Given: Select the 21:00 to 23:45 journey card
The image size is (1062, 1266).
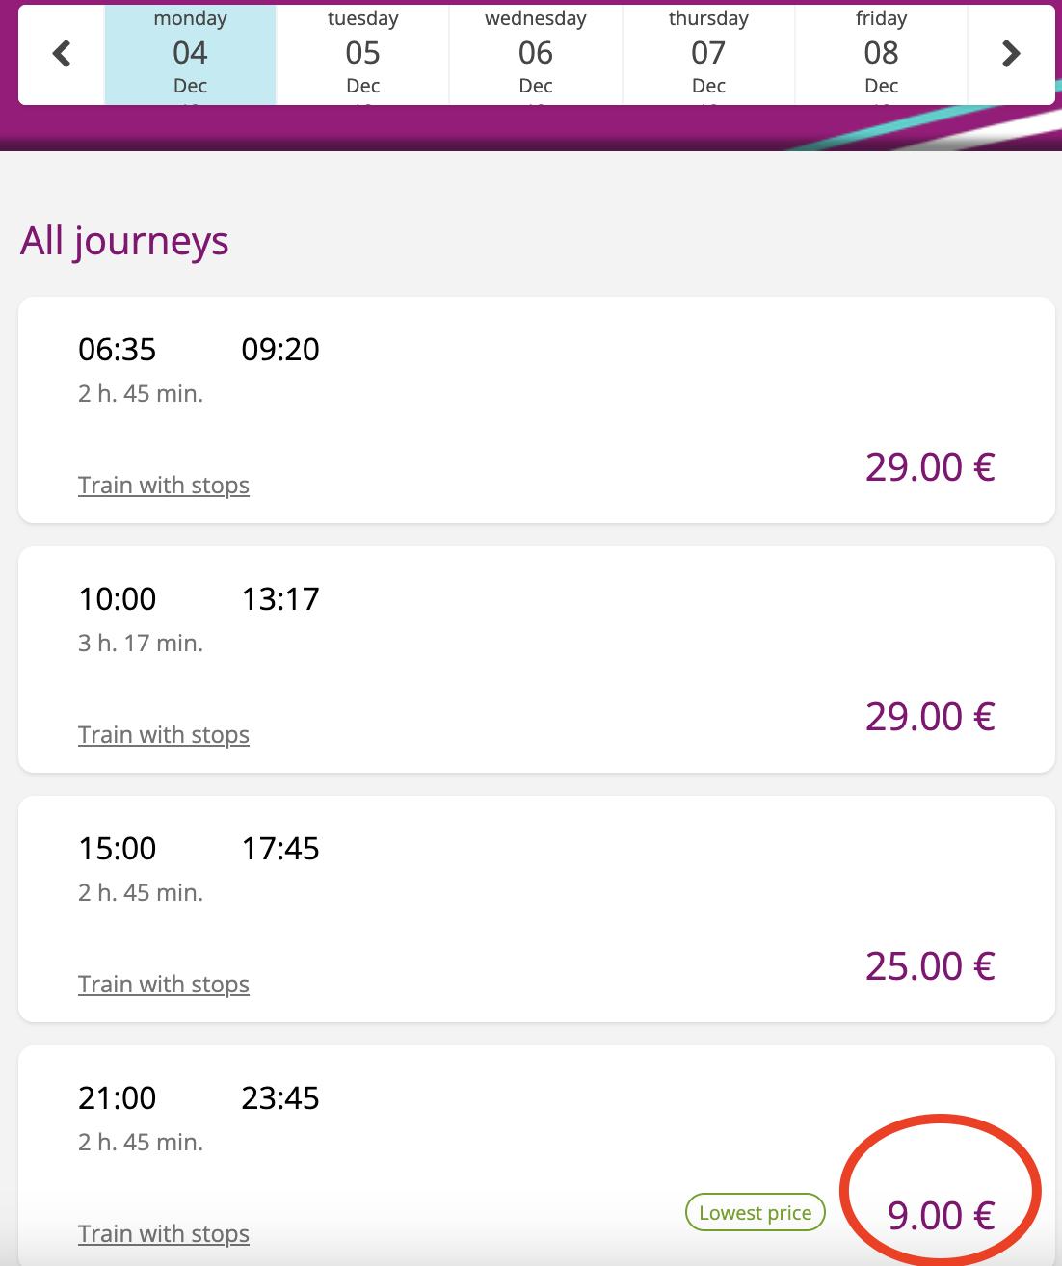Looking at the screenshot, I should 537,1156.
